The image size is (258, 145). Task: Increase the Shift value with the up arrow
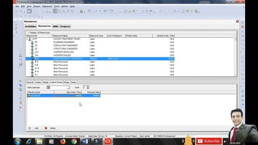click(88, 87)
